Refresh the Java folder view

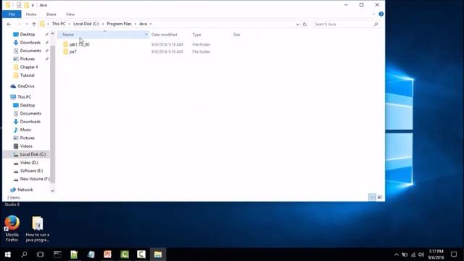pos(304,24)
